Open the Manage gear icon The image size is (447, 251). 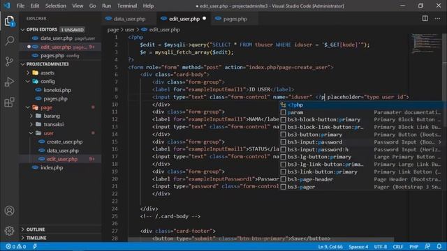9,231
